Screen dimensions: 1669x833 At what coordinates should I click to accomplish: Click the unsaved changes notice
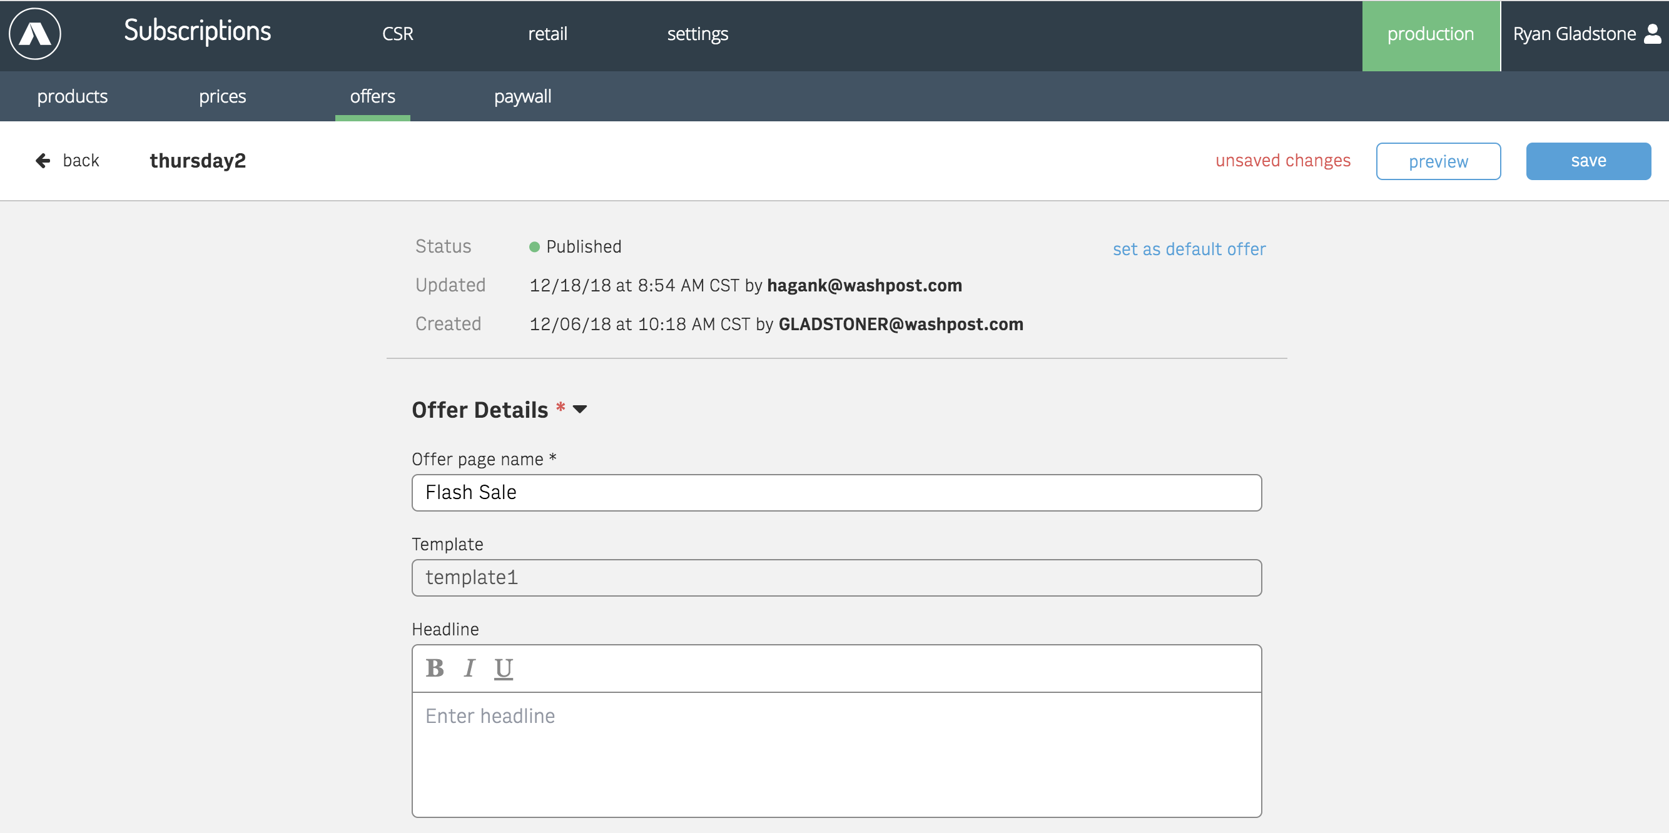[x=1283, y=161]
